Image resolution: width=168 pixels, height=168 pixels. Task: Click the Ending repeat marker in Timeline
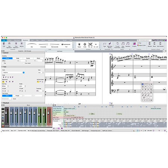click(119, 114)
